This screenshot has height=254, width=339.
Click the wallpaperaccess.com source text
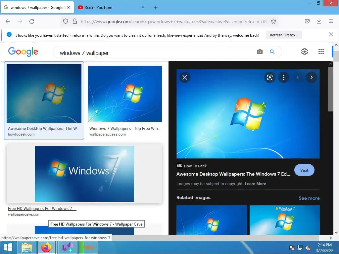[x=108, y=134]
